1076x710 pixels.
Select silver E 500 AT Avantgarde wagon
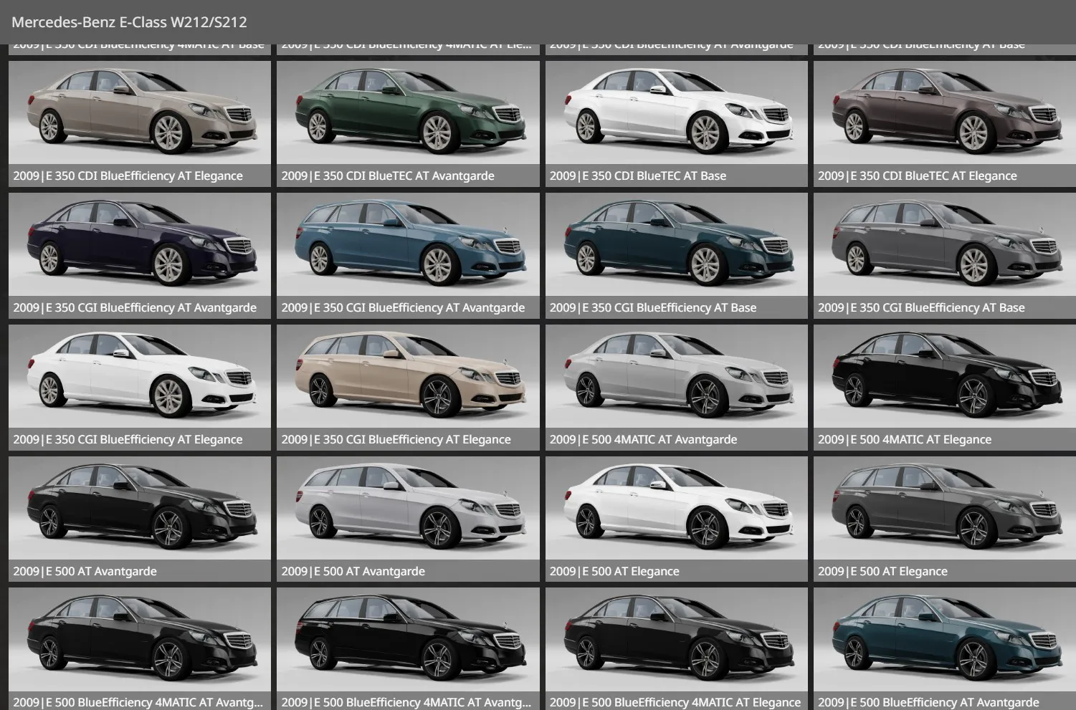(408, 519)
